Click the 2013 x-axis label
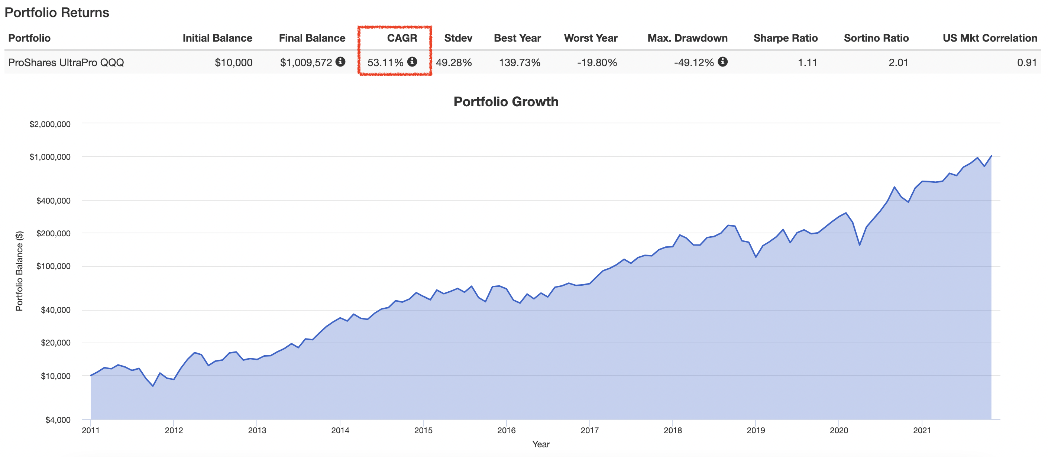Screen dimensions: 1048x457 pos(257,431)
